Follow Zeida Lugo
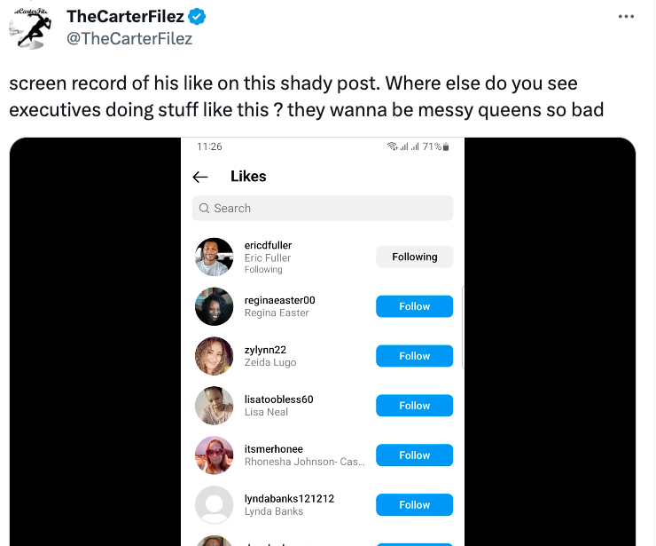Viewport: 656px width, 546px height. pos(414,356)
